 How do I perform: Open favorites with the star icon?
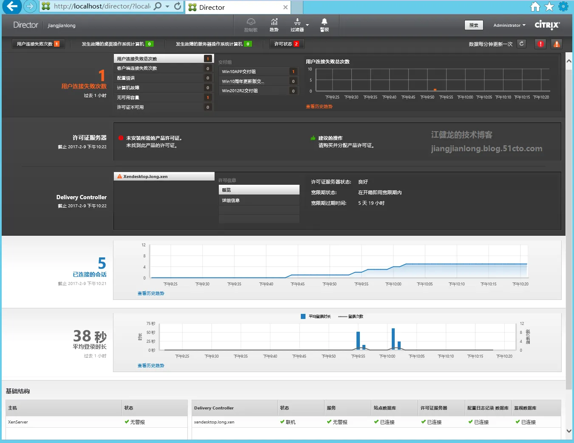(549, 6)
